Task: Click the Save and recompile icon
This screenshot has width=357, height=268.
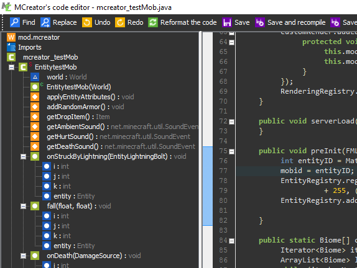Action: [260, 22]
